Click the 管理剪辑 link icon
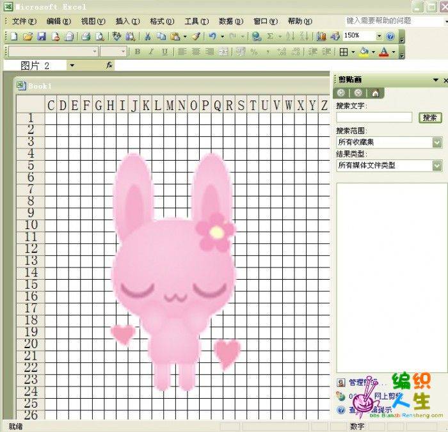This screenshot has height=432, width=448. 341,383
